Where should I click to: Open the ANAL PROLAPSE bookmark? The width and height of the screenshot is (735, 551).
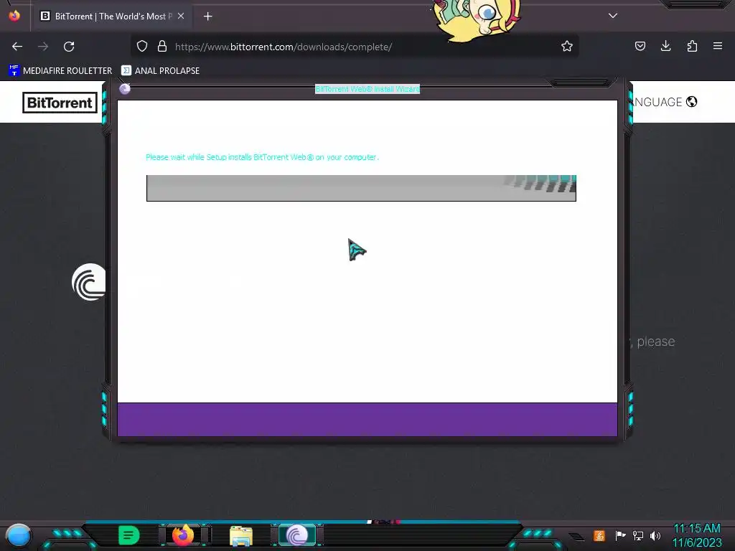point(160,70)
